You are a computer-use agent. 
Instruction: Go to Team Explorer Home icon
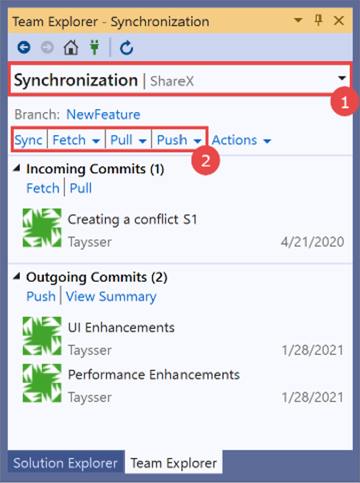tap(71, 48)
